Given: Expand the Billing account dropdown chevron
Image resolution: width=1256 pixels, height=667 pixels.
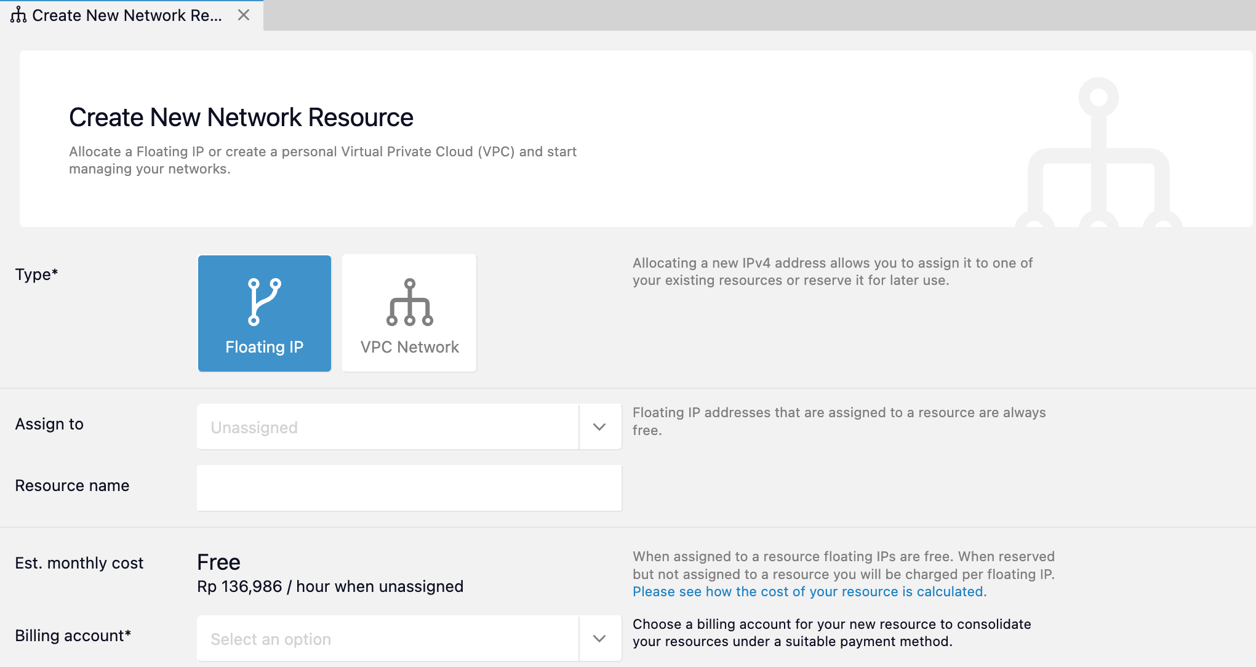Looking at the screenshot, I should 599,638.
